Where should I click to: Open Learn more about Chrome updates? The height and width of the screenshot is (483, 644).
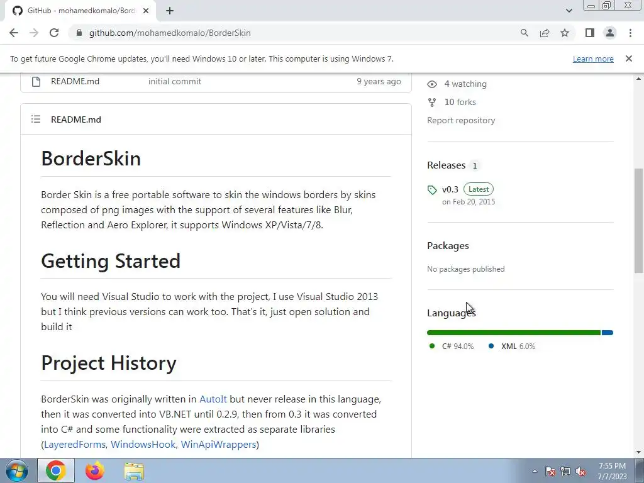pos(593,58)
